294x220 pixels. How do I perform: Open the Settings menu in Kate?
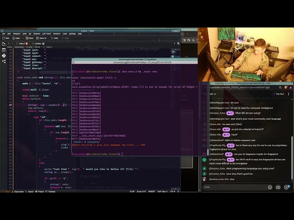tap(73, 34)
